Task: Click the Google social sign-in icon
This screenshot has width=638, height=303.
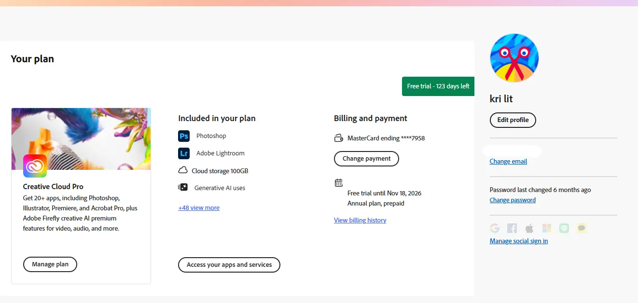Action: click(x=495, y=229)
